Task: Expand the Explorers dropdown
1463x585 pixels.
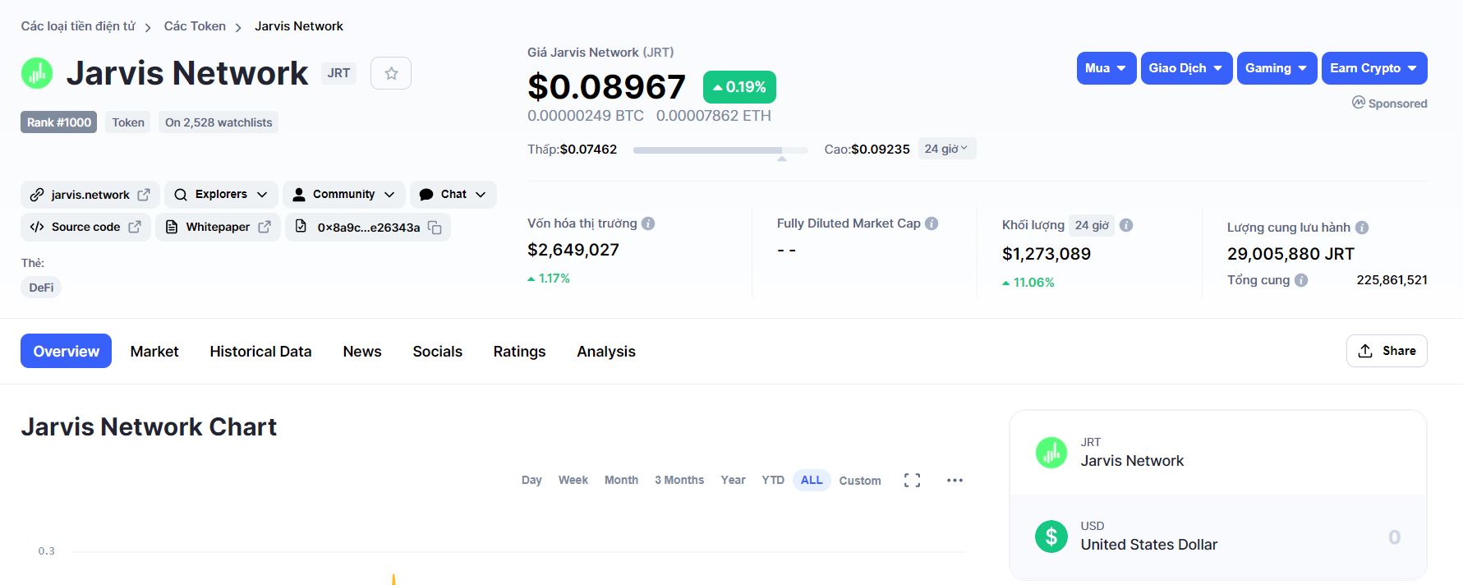Action: pos(221,195)
